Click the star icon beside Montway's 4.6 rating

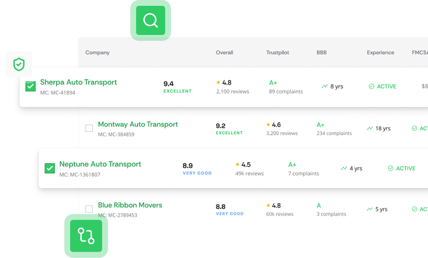pyautogui.click(x=268, y=125)
